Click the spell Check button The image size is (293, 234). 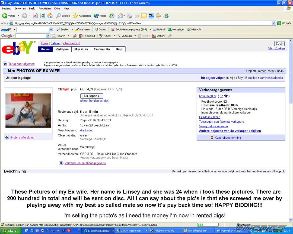(105, 36)
